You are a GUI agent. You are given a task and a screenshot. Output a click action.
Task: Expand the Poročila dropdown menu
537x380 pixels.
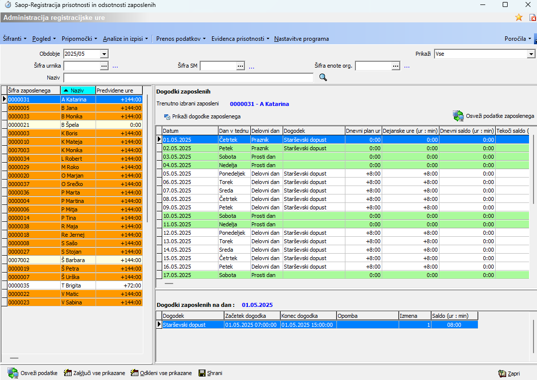tap(518, 39)
